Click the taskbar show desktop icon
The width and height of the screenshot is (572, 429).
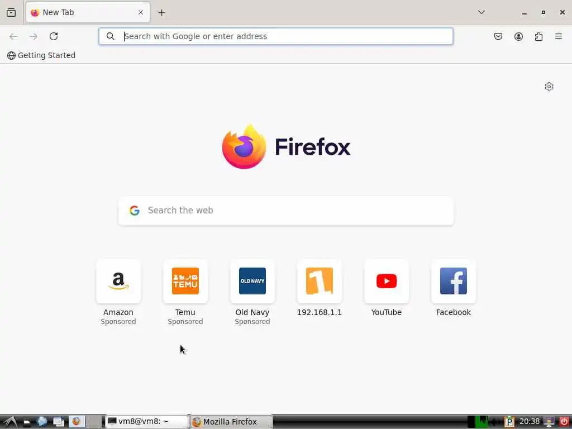(58, 422)
